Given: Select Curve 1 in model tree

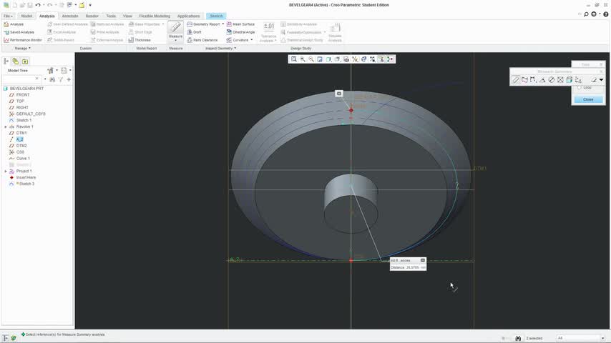Looking at the screenshot, I should click(23, 159).
